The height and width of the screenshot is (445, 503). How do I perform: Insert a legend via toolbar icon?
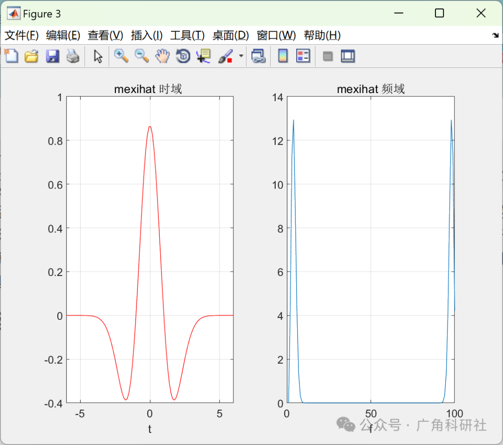[x=303, y=56]
